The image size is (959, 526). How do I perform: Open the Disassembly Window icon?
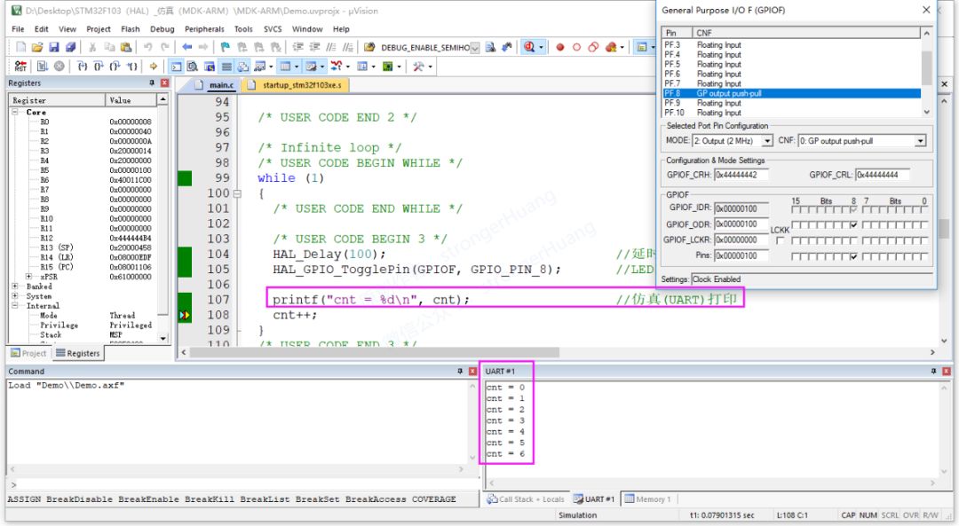(x=193, y=66)
